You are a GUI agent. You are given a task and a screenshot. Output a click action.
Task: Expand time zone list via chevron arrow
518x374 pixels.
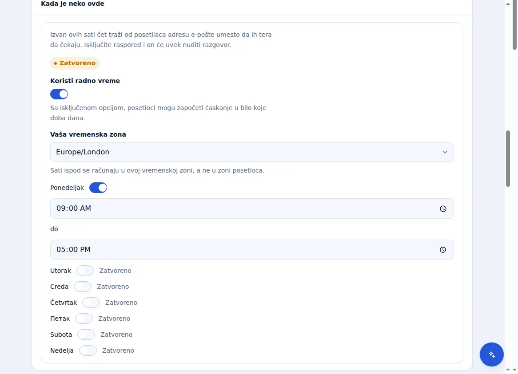[x=445, y=152]
